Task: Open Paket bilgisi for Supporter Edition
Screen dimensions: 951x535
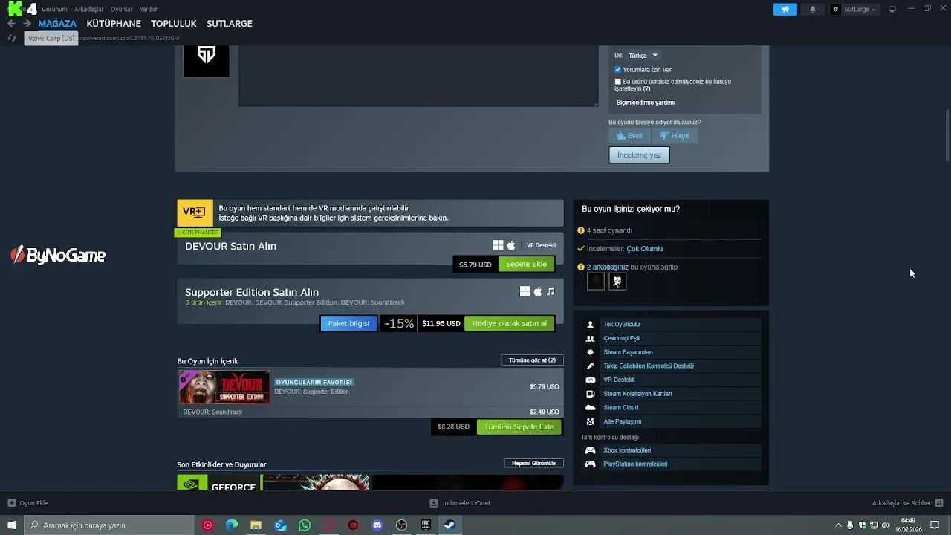Action: [x=348, y=324]
